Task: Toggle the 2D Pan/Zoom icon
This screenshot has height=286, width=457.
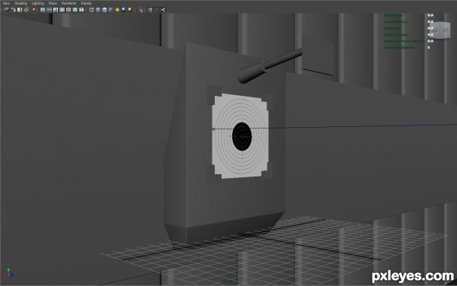Action: coord(34,10)
